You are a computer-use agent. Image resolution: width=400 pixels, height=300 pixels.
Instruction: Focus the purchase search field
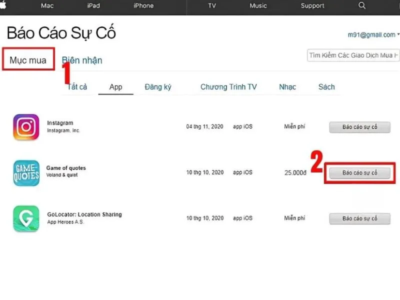tap(353, 55)
